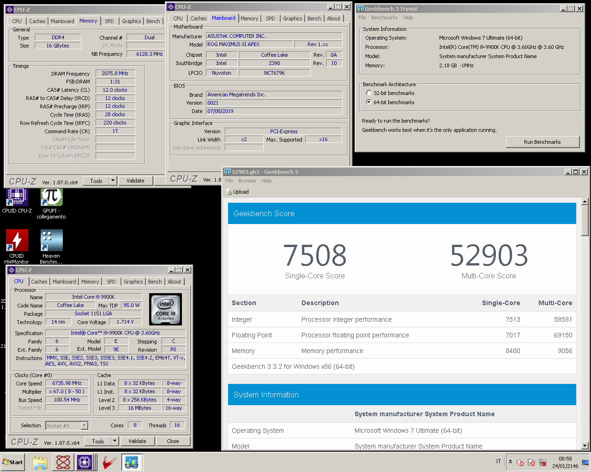591x472 pixels.
Task: Open the Browser menu in Geekbench results
Action: 247,181
